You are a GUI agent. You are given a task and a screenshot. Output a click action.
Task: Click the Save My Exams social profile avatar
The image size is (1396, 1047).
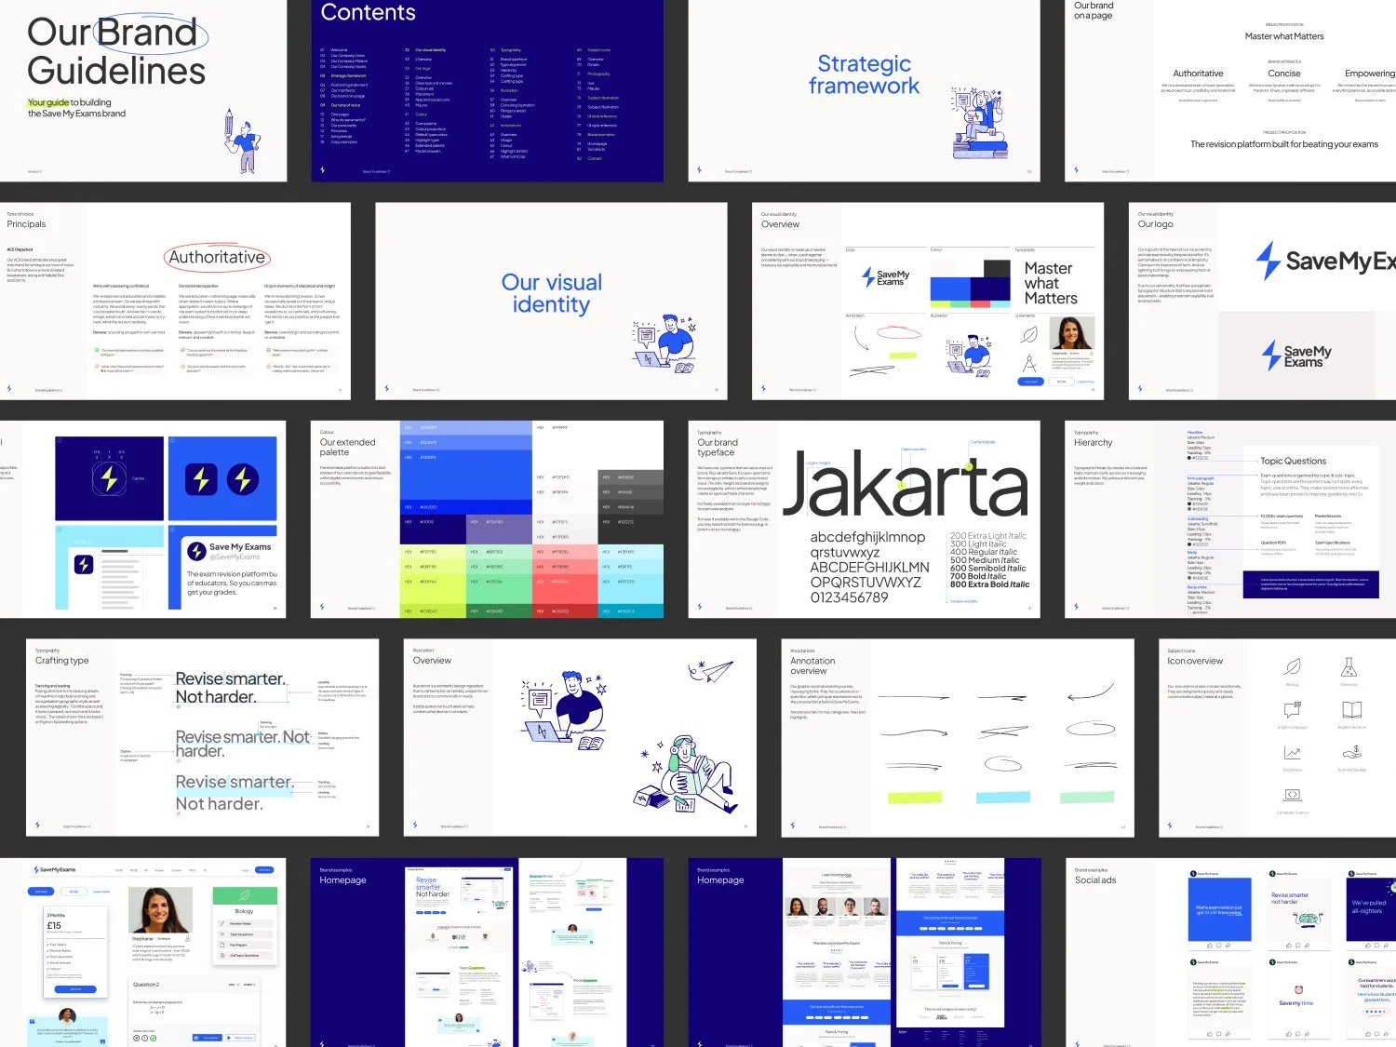(x=196, y=551)
